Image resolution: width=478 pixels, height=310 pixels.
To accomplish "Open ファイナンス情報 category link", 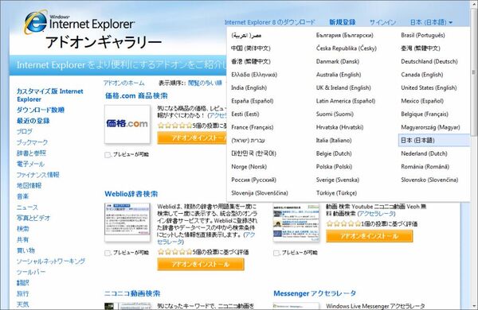I will (37, 175).
